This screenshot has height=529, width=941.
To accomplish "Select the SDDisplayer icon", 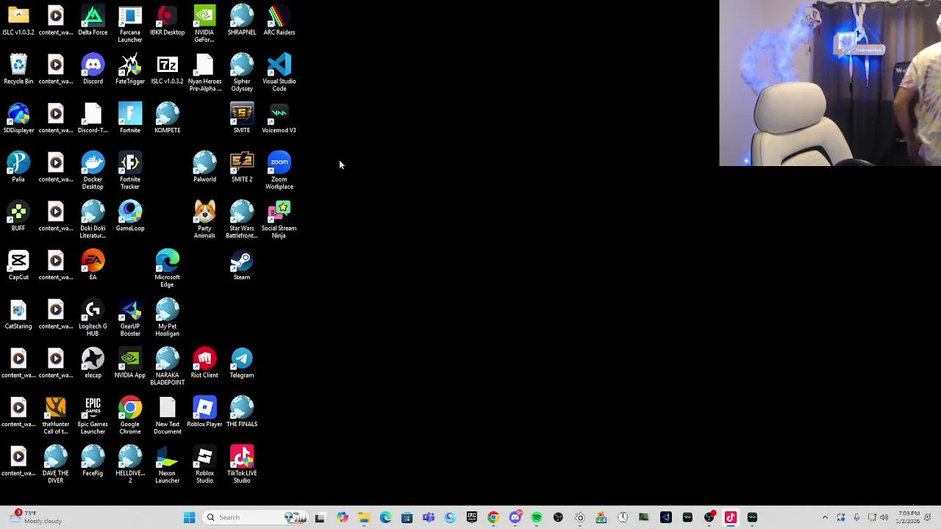I will coord(18,119).
